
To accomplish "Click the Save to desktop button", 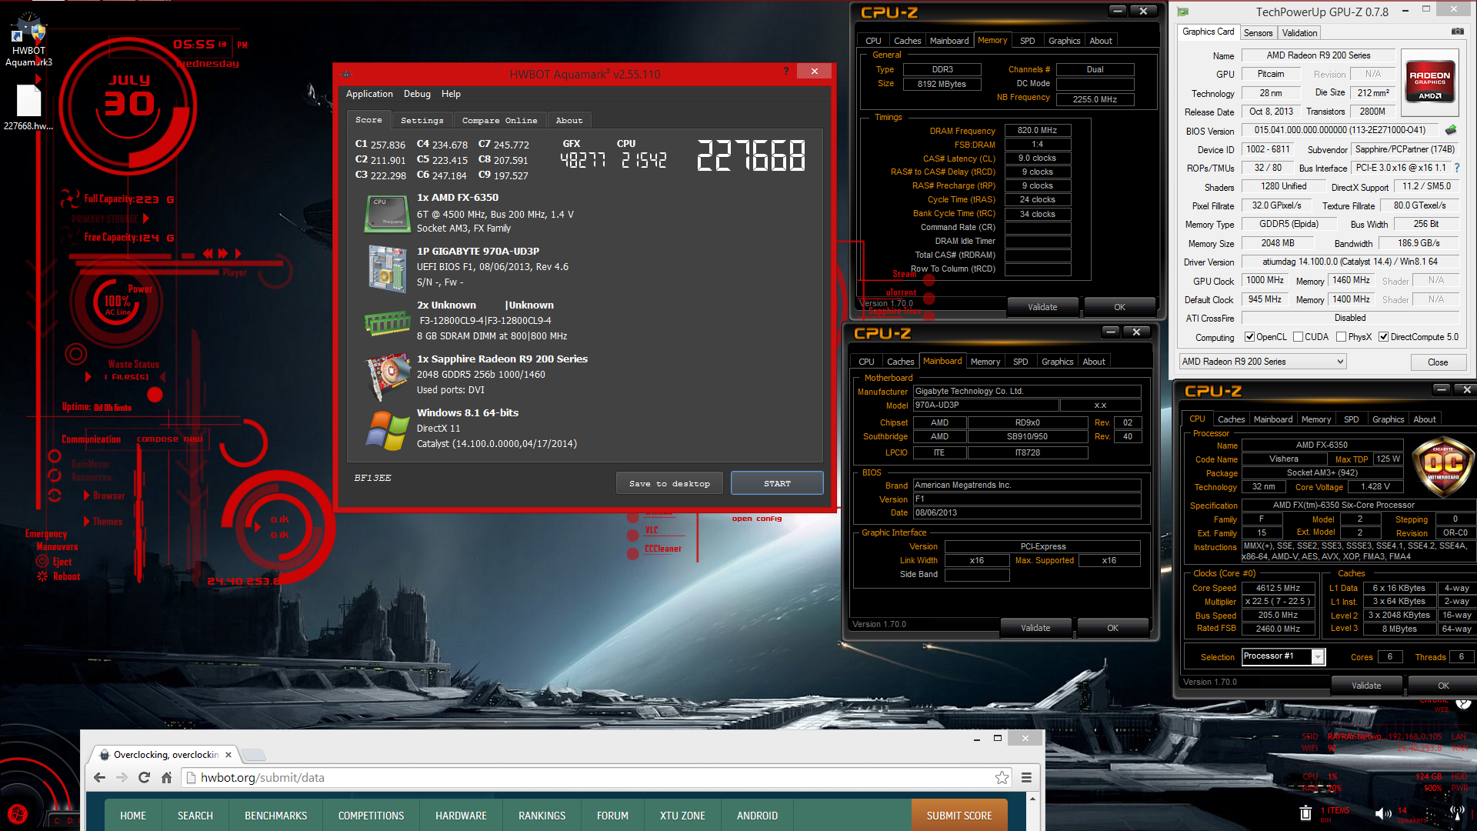I will pos(669,483).
